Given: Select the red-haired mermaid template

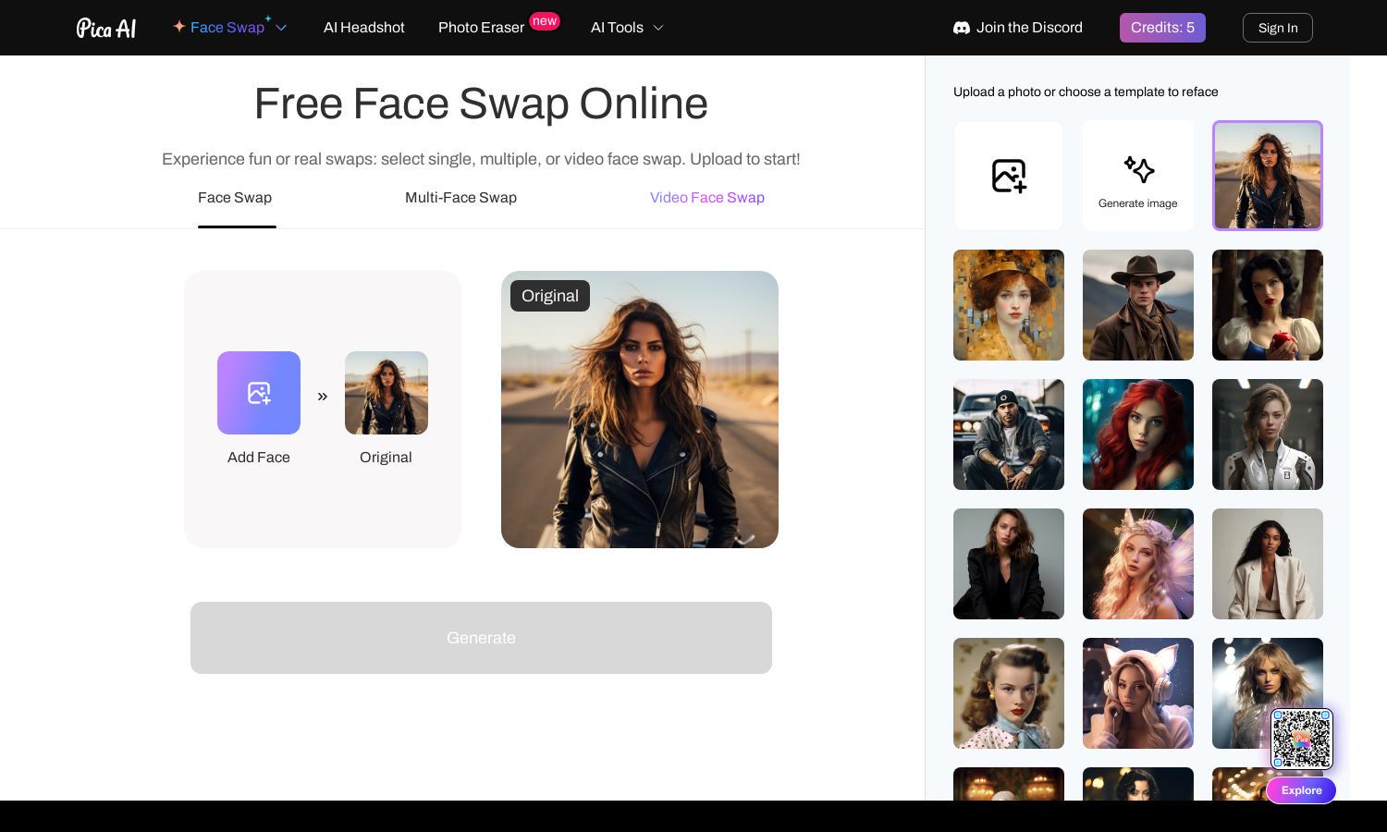Looking at the screenshot, I should coord(1138,434).
